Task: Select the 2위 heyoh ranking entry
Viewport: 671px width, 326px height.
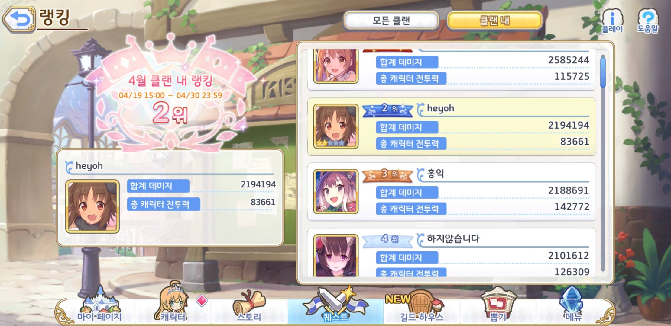Action: (452, 126)
